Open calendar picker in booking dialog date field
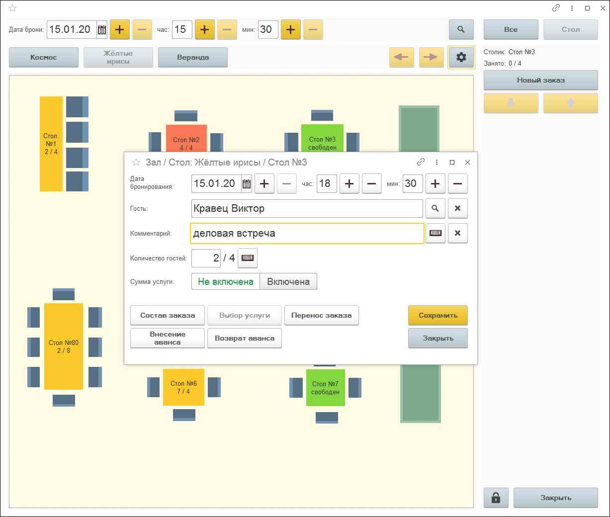The image size is (610, 517). point(247,184)
